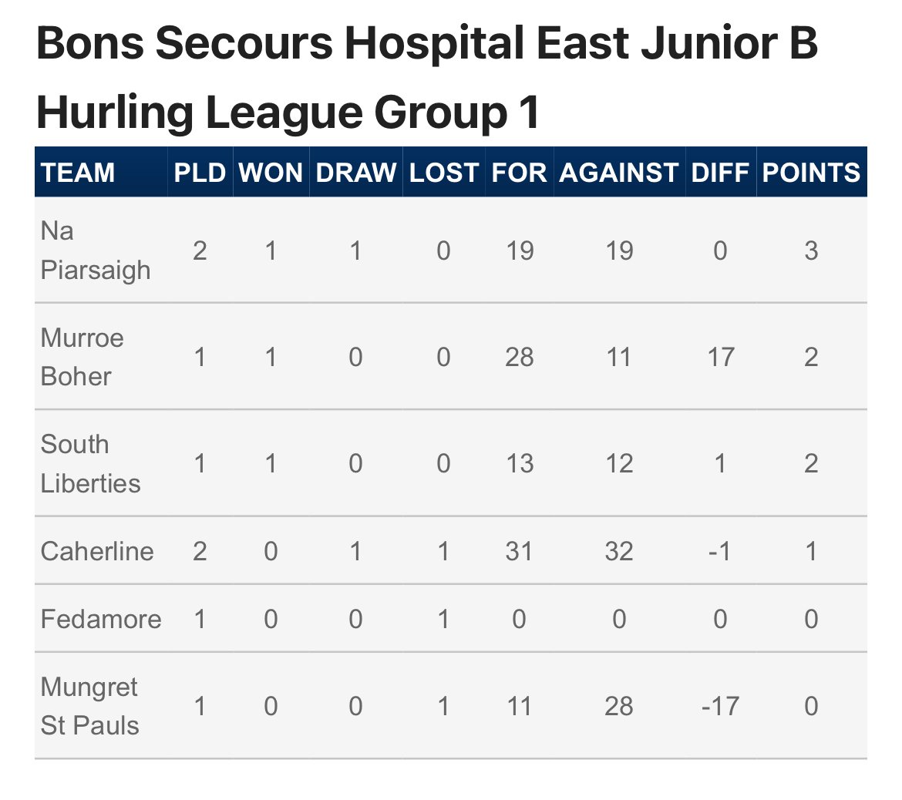
Task: Click Caherline's against value 32
Action: pos(619,552)
